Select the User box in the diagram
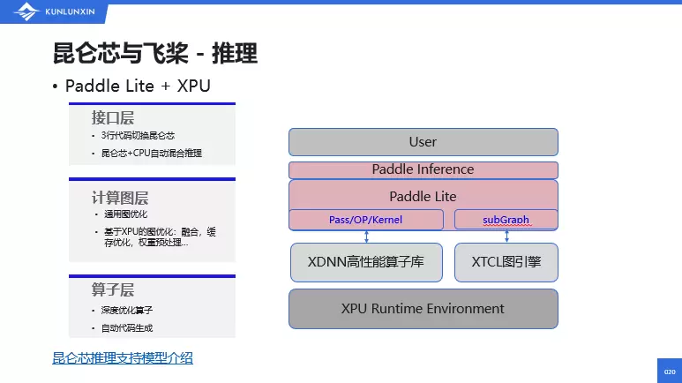 (x=423, y=142)
